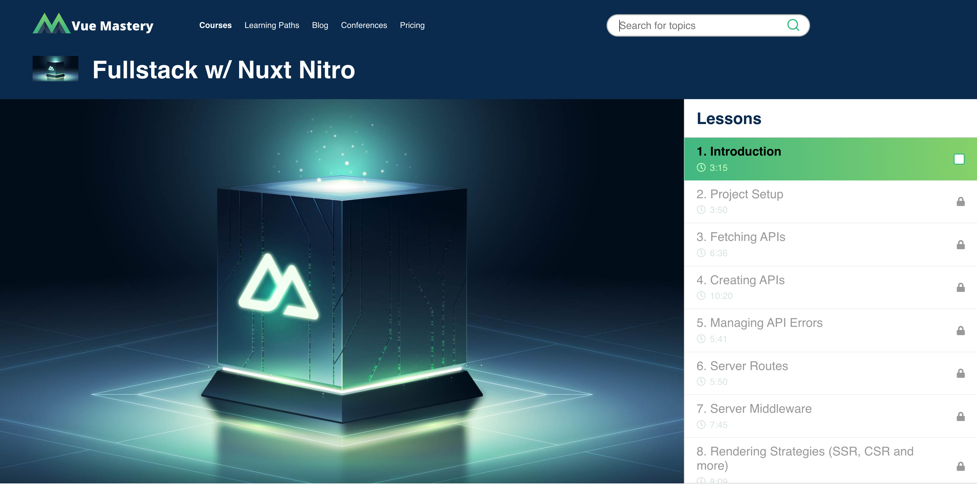
Task: Click the clock icon under Fetching APIs
Action: click(x=701, y=253)
